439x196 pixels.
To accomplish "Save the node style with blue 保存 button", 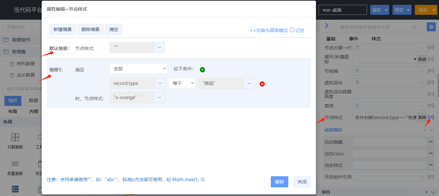I will 280,182.
